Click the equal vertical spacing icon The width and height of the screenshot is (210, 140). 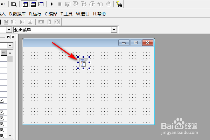coord(30,22)
